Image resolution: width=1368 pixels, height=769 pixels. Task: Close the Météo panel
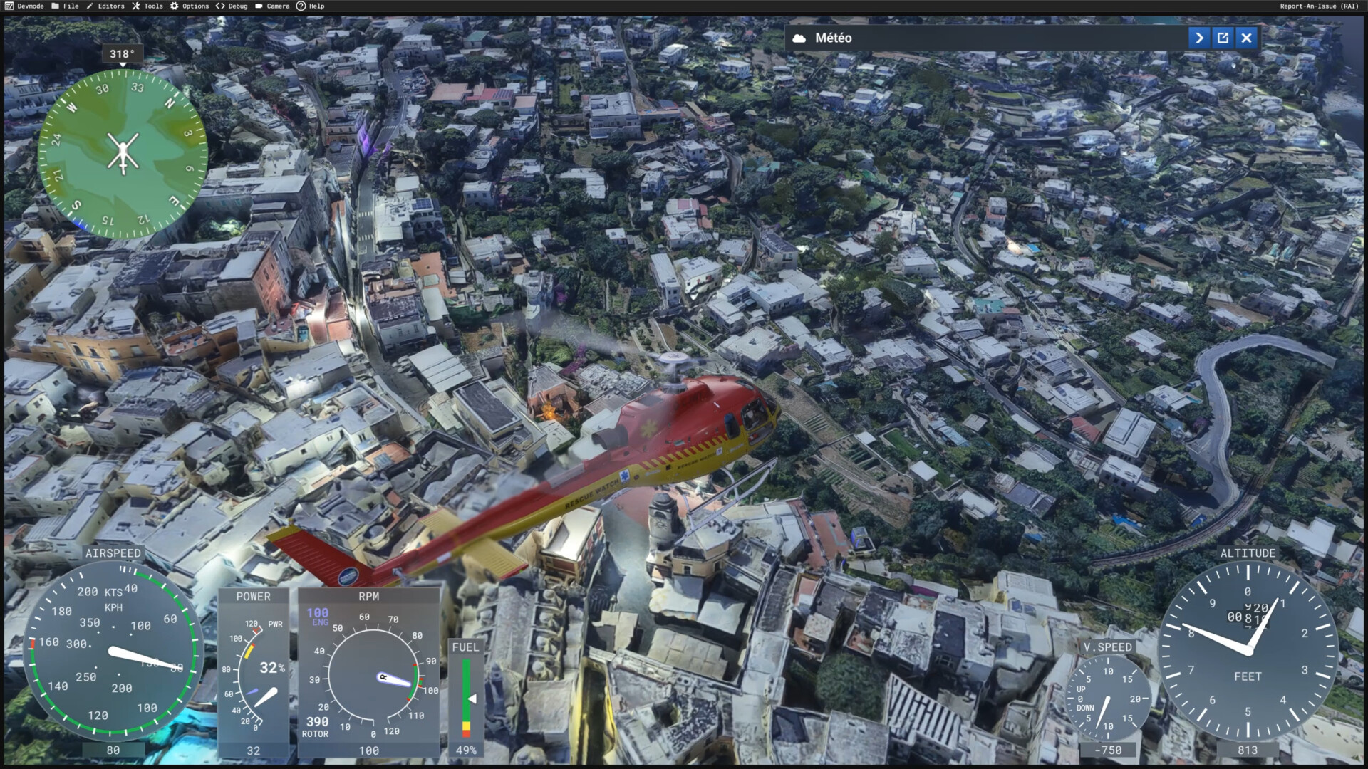pos(1246,38)
